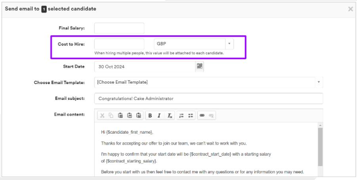Click the Paste icon in editor toolbar
Viewport: 357px width, 180px height.
[120, 115]
